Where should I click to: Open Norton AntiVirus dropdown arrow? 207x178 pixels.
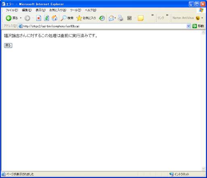click(202, 18)
